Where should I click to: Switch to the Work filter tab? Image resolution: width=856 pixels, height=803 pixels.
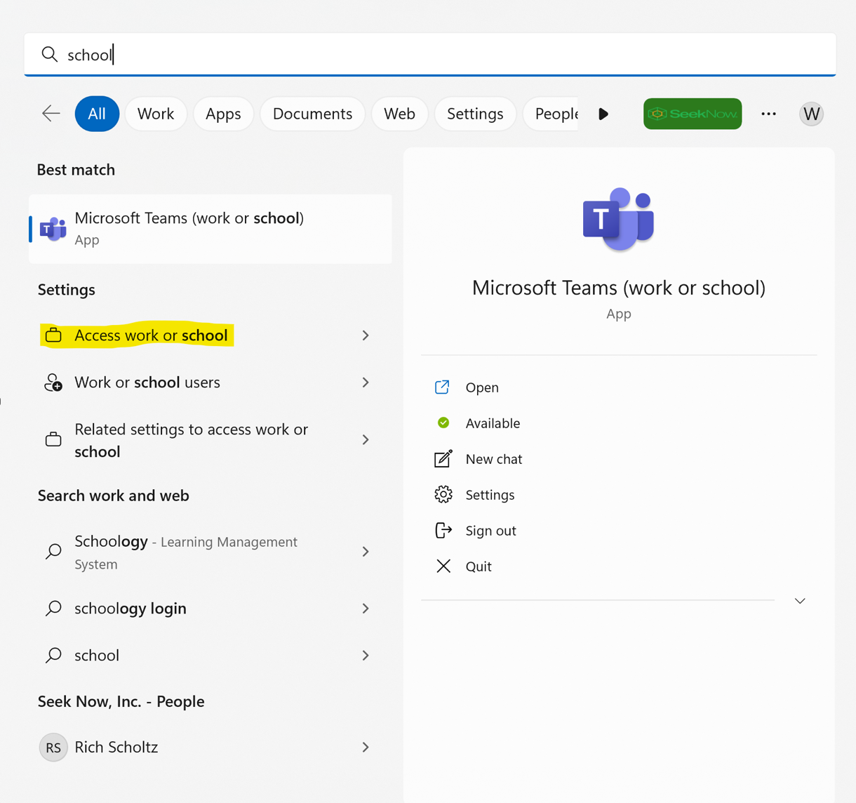coord(156,114)
